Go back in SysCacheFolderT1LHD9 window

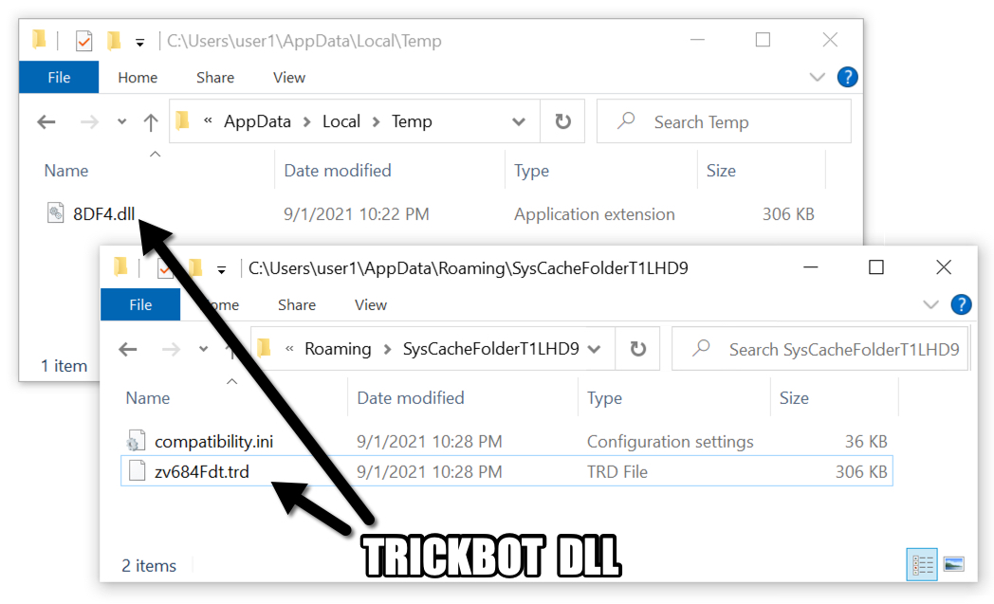(x=128, y=349)
